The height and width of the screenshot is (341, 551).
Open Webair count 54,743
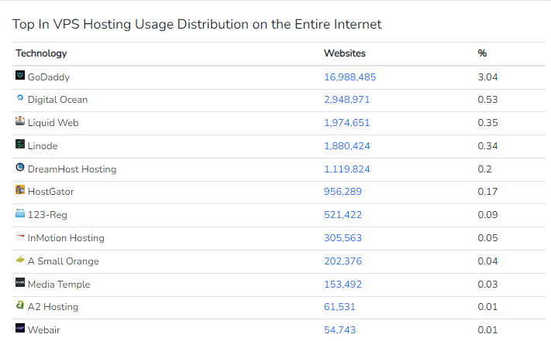pos(339,329)
